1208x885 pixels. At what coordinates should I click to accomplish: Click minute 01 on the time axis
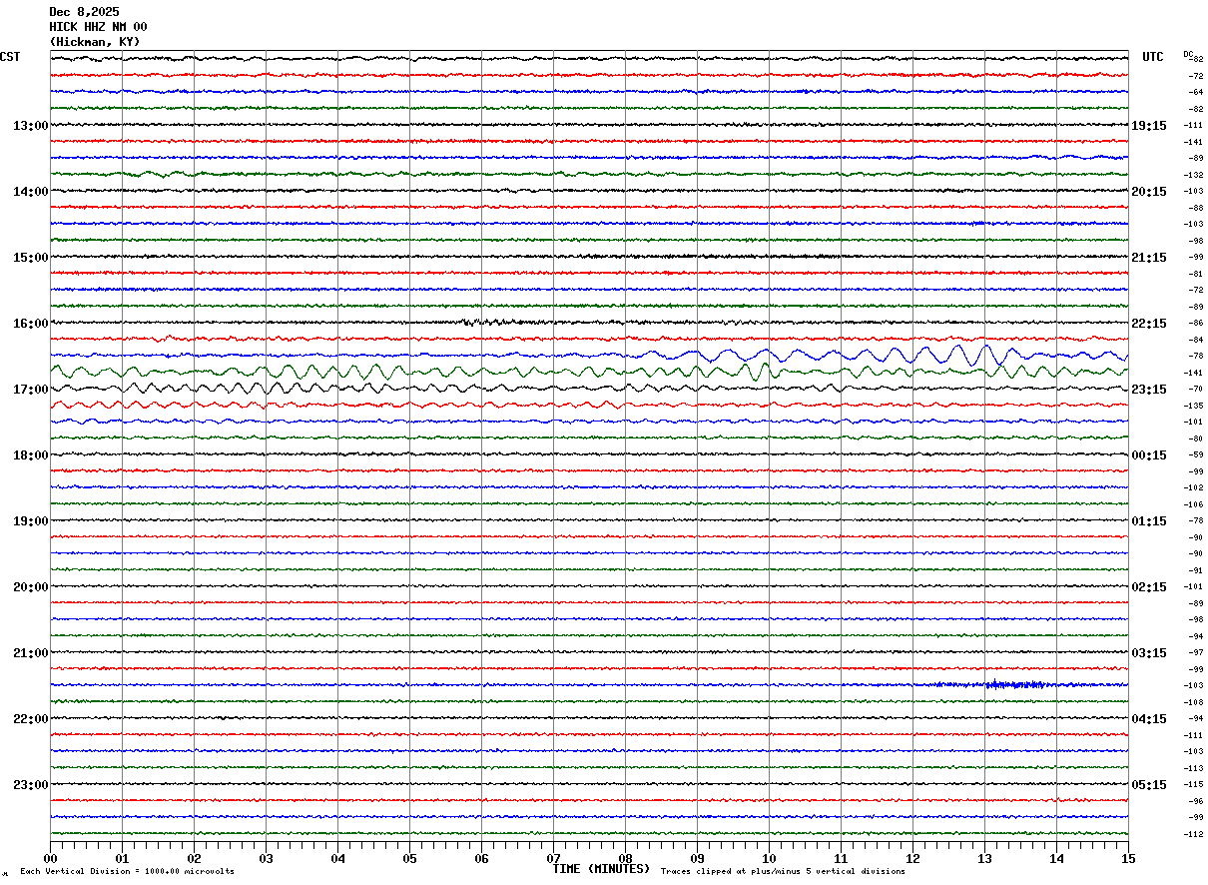coord(122,858)
